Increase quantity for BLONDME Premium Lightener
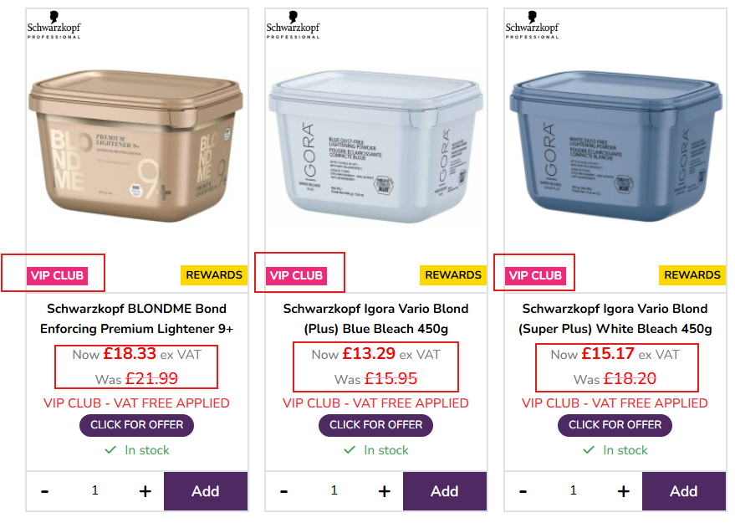Screen dimensions: 735x523 point(145,491)
